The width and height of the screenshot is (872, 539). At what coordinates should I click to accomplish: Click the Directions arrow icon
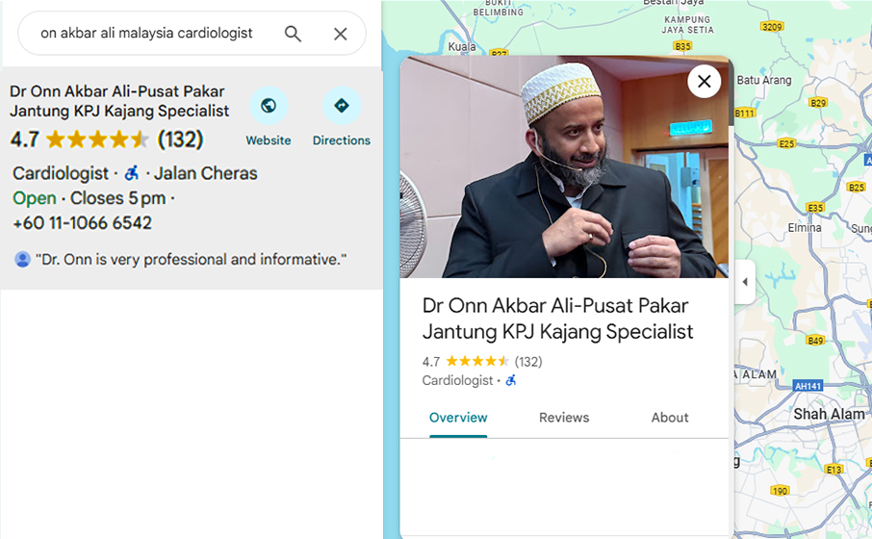tap(341, 106)
